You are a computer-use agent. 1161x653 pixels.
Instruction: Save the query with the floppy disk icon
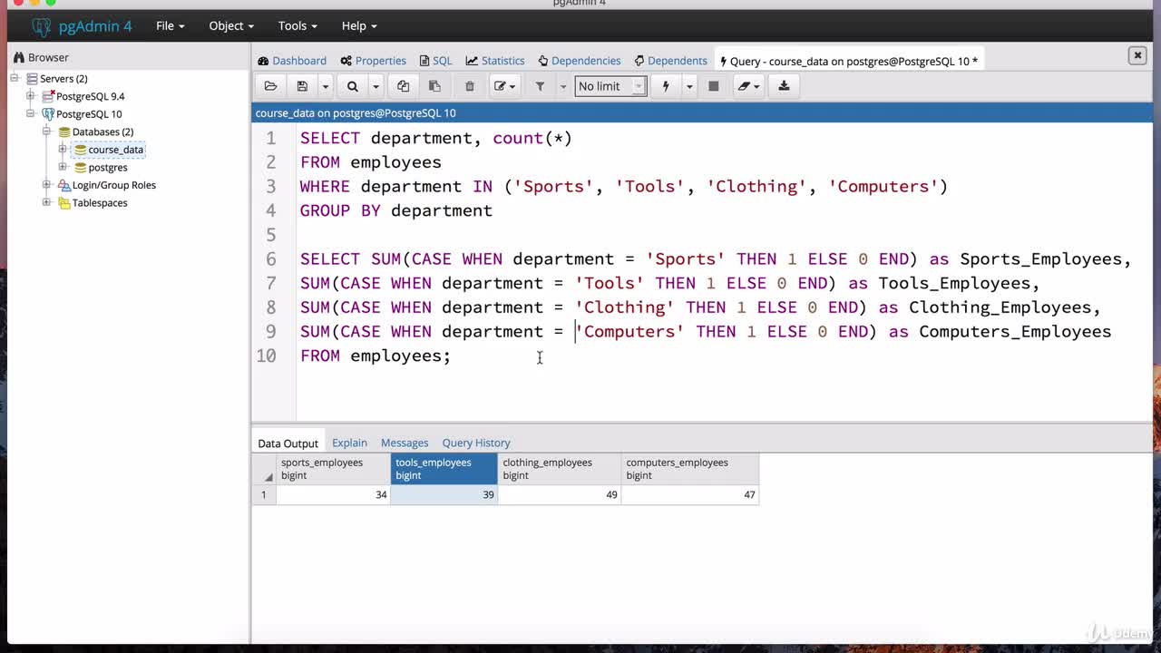click(x=302, y=86)
